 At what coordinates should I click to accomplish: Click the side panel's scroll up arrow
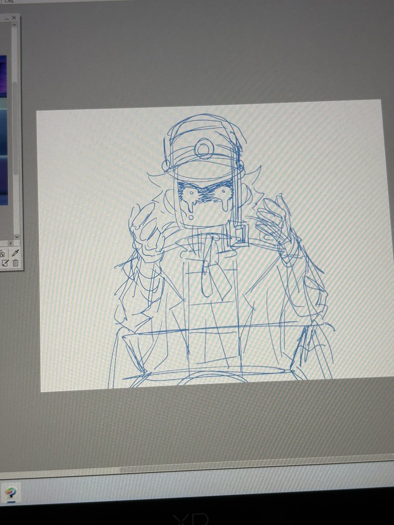click(14, 25)
